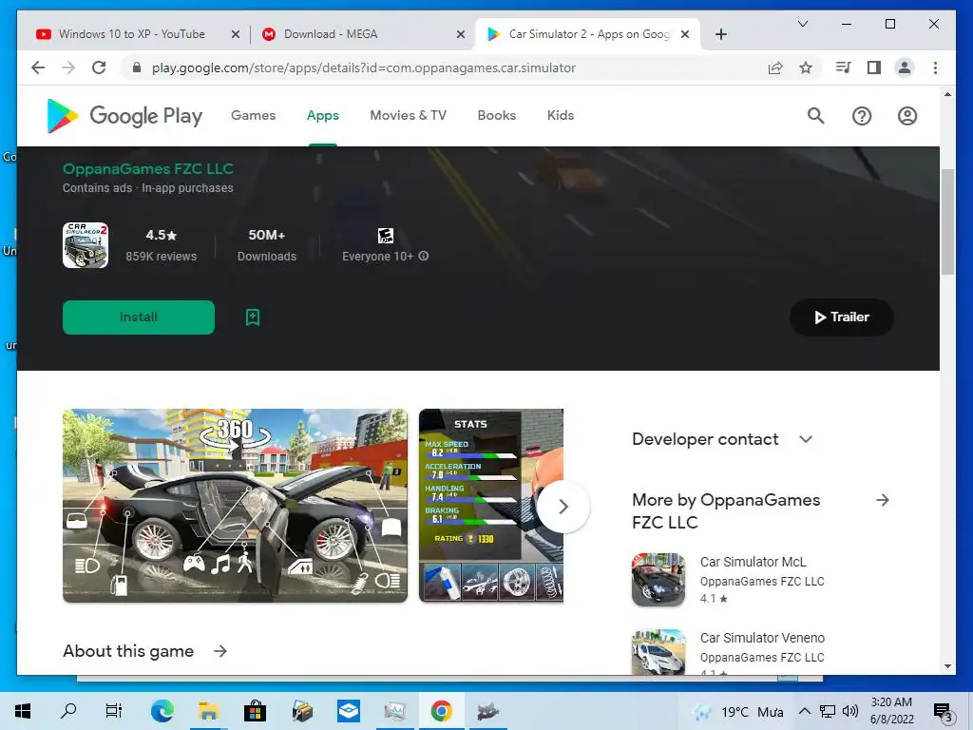This screenshot has width=973, height=730.
Task: Open the Movies & TV section
Action: click(409, 115)
